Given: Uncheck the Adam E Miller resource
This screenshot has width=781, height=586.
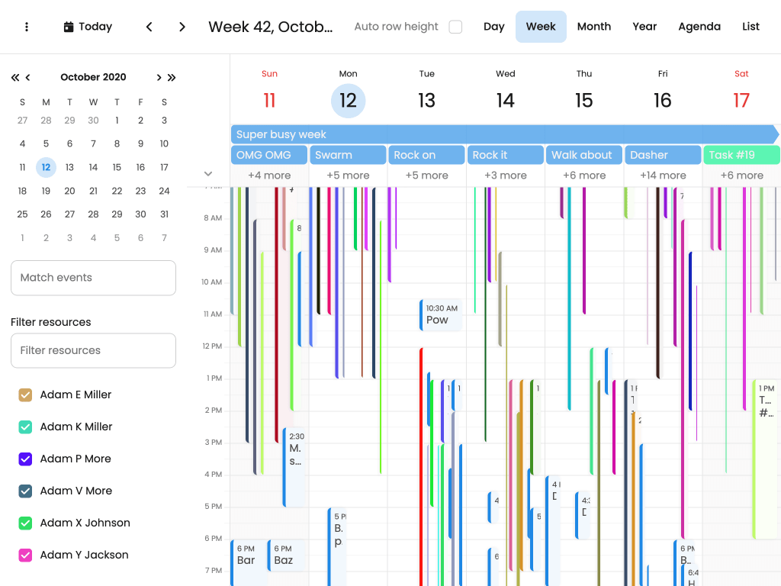Looking at the screenshot, I should pos(25,394).
